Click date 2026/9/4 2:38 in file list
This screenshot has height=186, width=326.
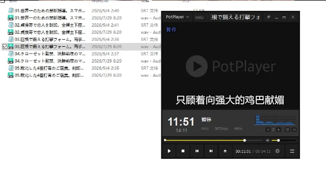coord(105,68)
